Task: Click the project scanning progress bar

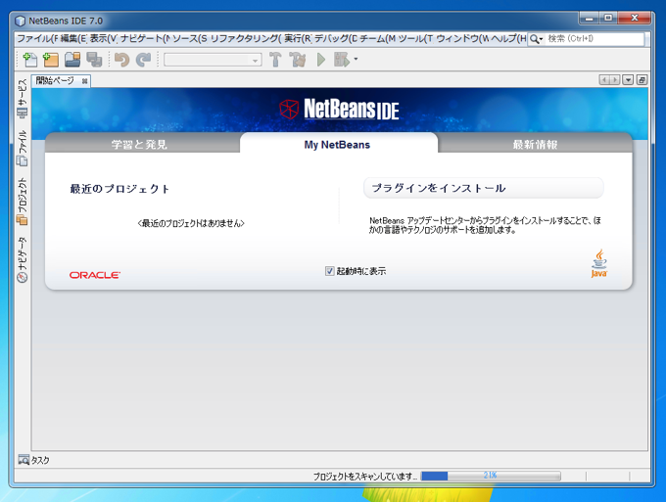Action: 491,476
